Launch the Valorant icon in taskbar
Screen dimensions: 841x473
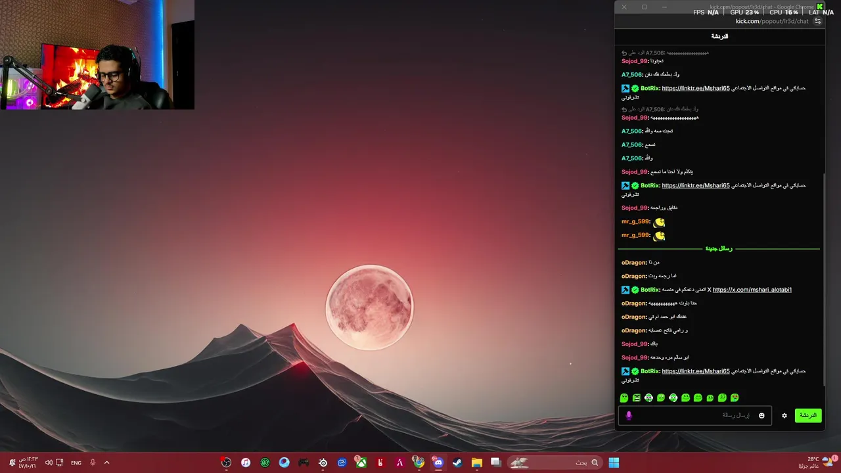click(399, 462)
